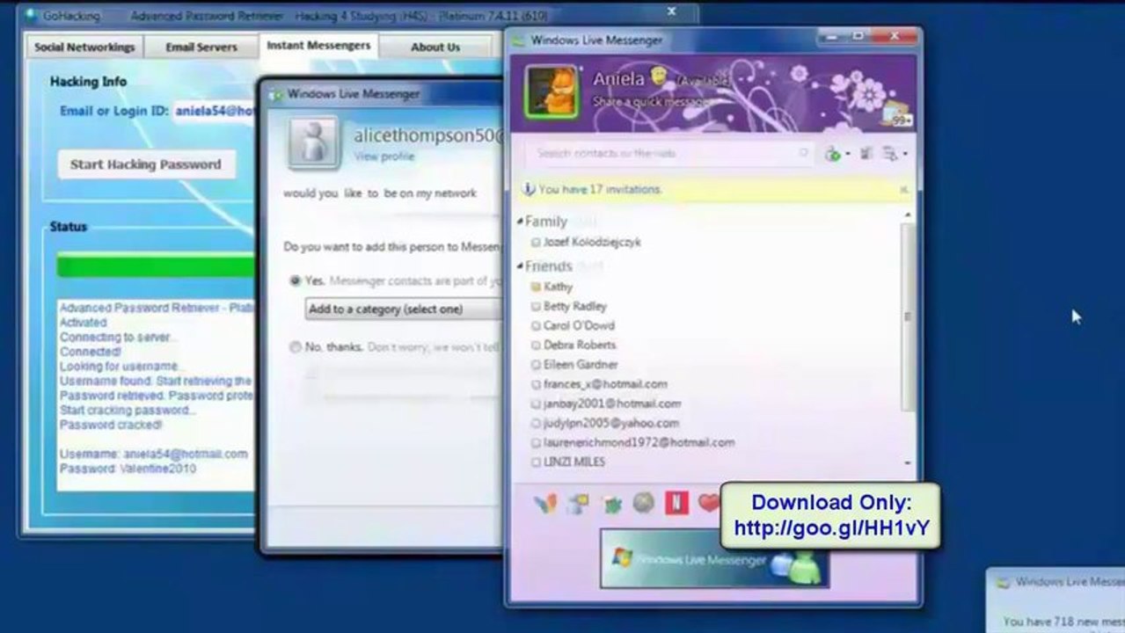Open the mail inbox icon showing 99+
The height and width of the screenshot is (633, 1125).
898,114
